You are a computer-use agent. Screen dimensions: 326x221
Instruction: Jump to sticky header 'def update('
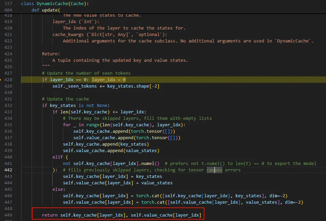pos(46,10)
